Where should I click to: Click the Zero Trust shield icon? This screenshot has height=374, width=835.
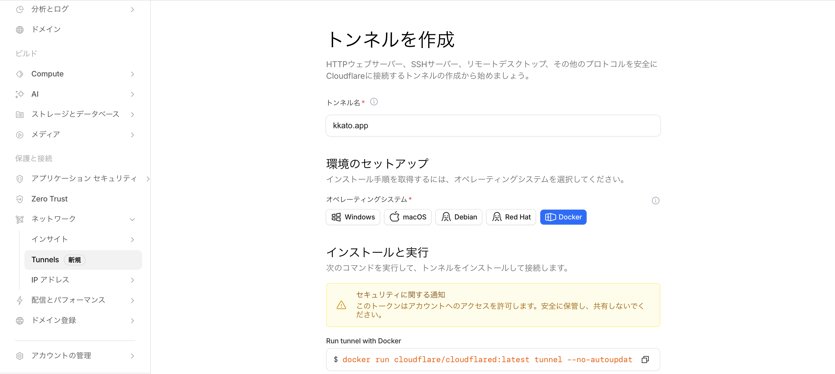[20, 199]
